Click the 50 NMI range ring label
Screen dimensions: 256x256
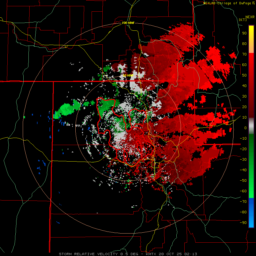click(128, 75)
